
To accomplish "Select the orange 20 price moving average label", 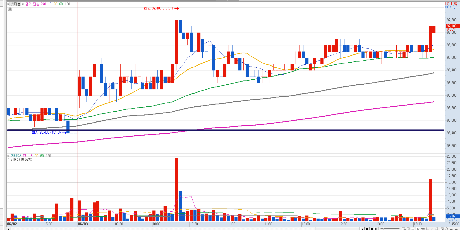I will click(x=55, y=4).
